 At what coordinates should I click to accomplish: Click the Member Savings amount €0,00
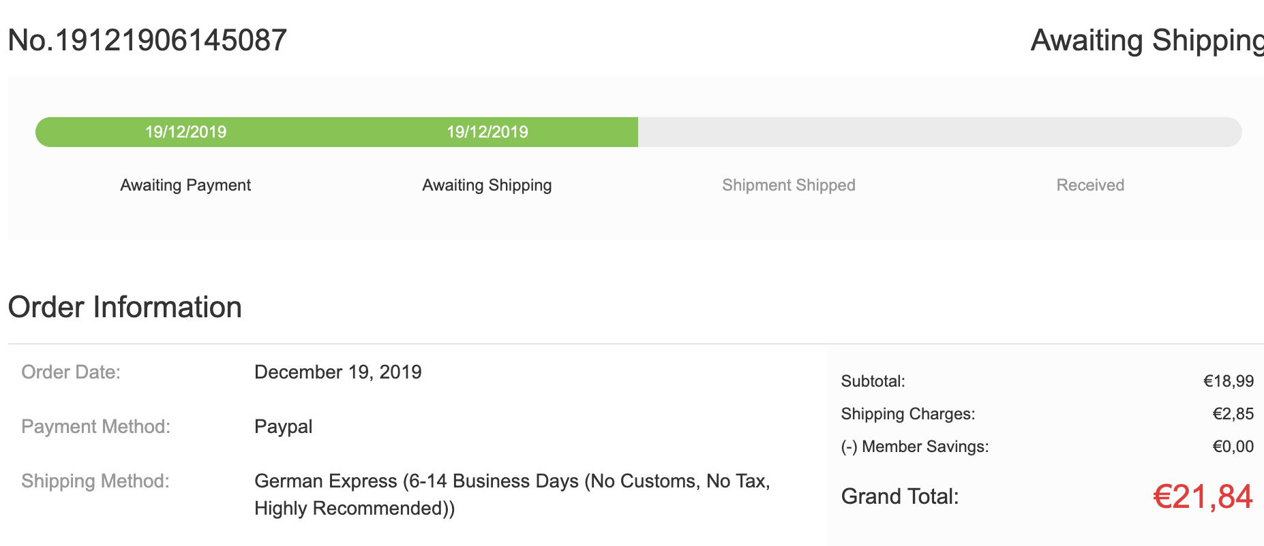point(1233,447)
